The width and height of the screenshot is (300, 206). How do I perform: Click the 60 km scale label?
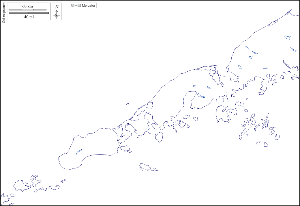pyautogui.click(x=27, y=6)
